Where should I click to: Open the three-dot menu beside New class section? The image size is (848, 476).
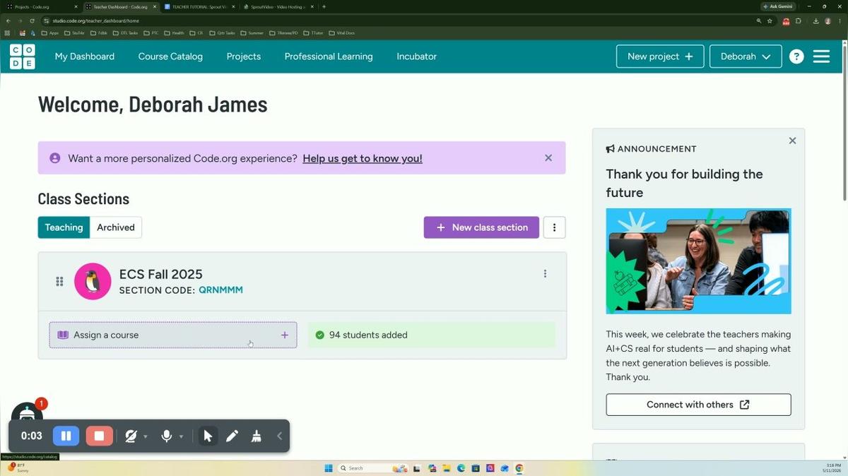coord(554,227)
